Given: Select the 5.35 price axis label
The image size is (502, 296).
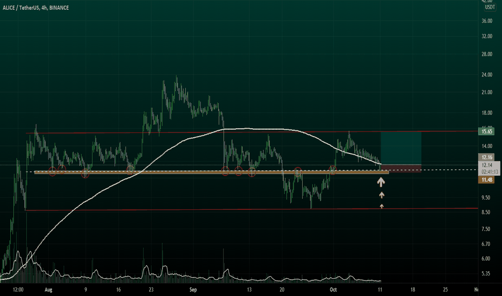Looking at the screenshot, I should (486, 273).
